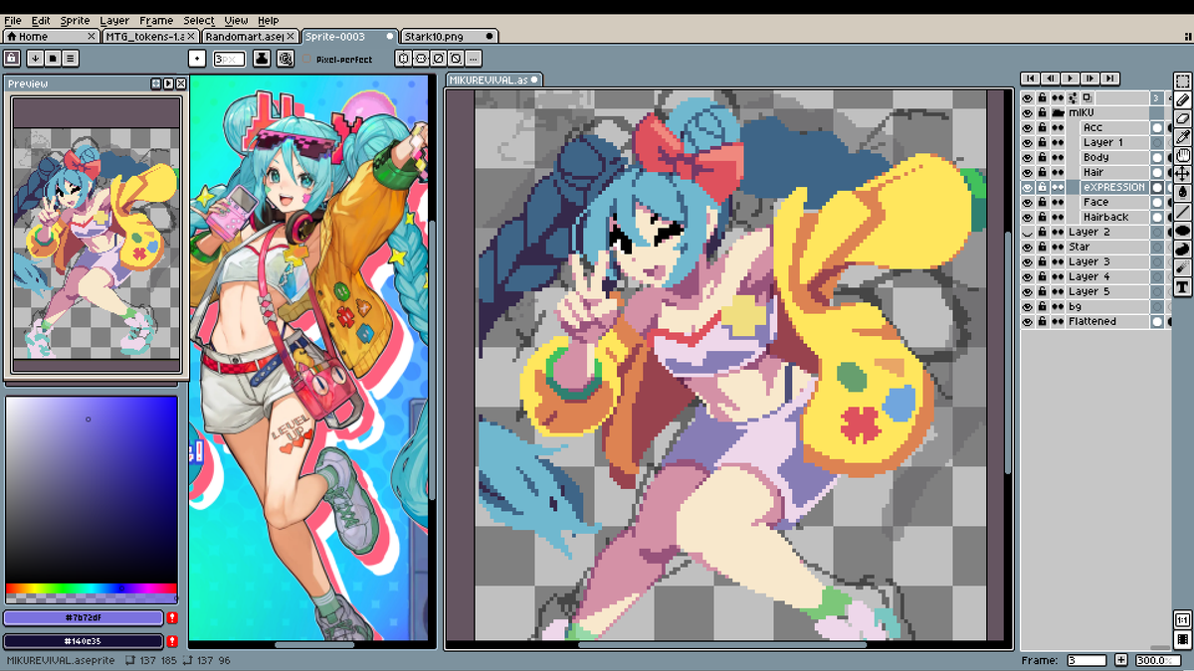The image size is (1194, 671).
Task: Close the Randomart tab
Action: [292, 36]
